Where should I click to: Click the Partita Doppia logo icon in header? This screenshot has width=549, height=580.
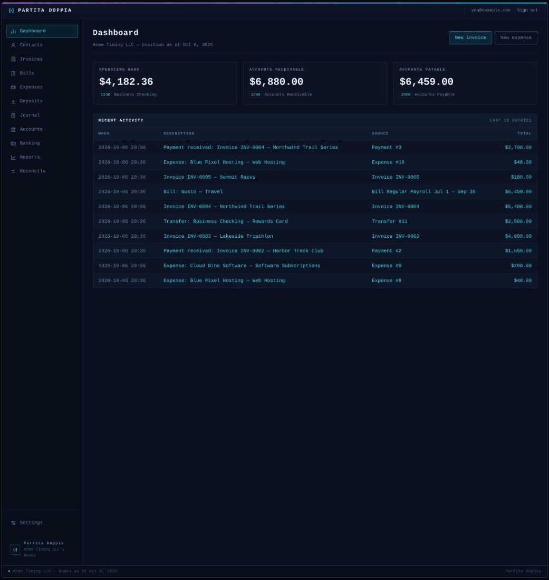tap(11, 11)
